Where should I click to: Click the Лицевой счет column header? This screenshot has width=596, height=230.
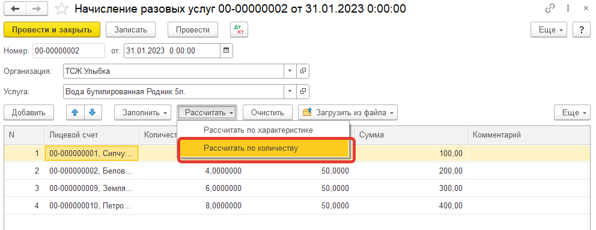[91, 135]
